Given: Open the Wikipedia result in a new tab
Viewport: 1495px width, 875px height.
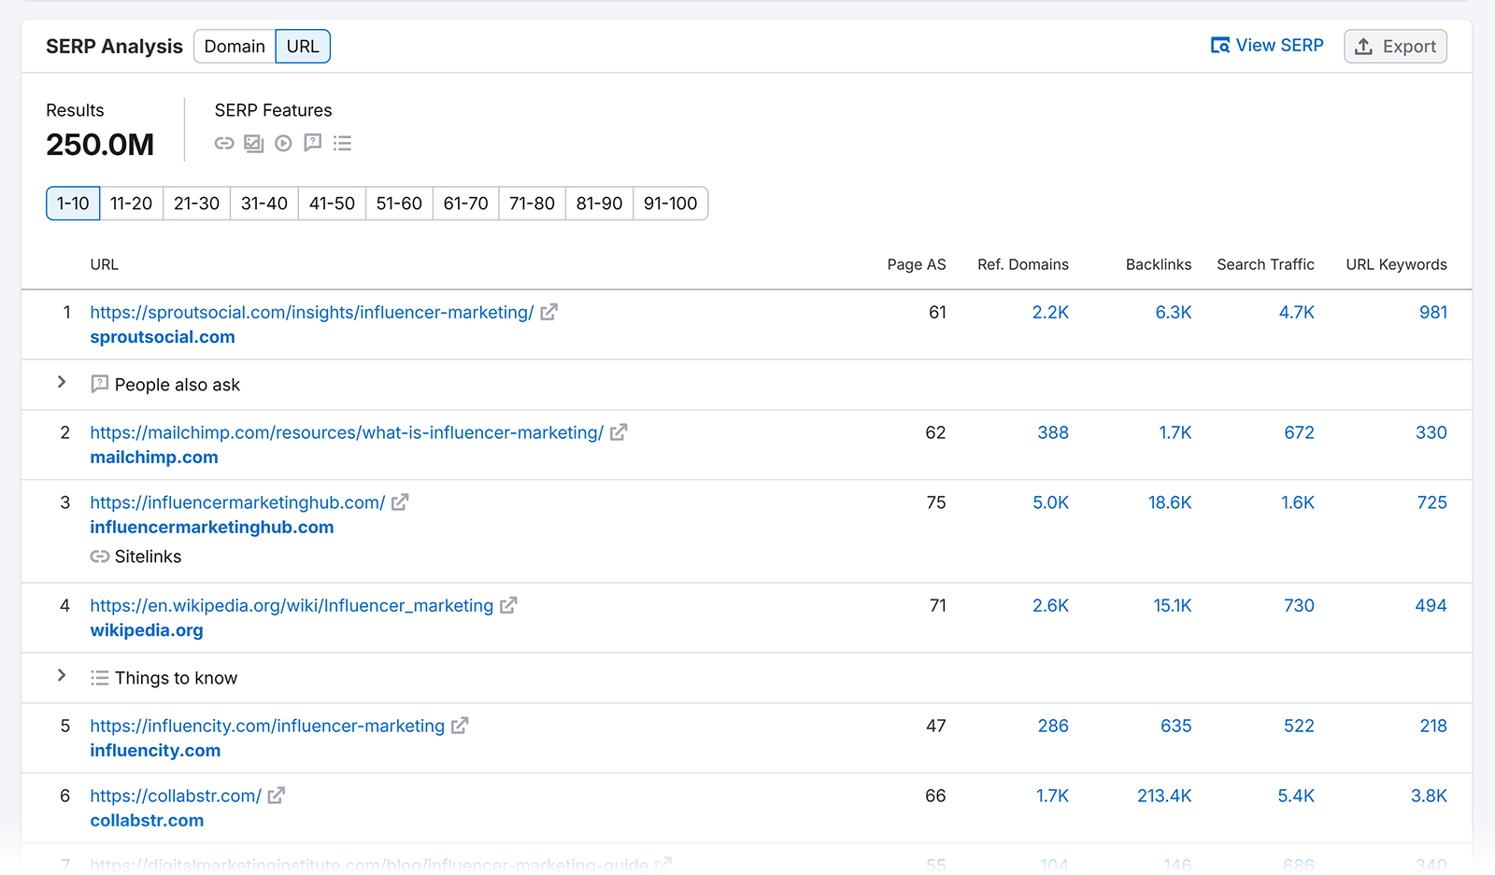Looking at the screenshot, I should (507, 605).
